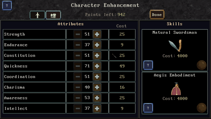Toggle the Aegis Embodiment purchase orb
Viewport: 211px width, 119px height.
coord(202,108)
